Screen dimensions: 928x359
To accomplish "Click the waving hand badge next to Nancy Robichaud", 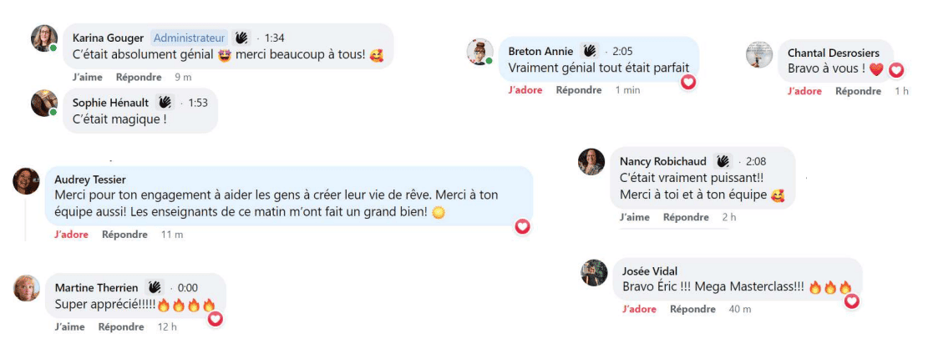I will point(723,161).
